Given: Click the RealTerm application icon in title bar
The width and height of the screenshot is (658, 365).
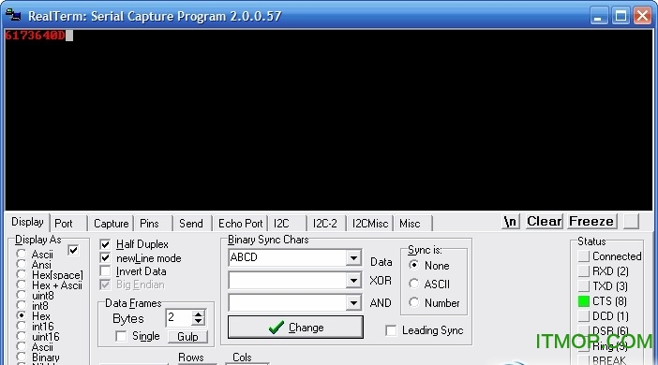Looking at the screenshot, I should (13, 15).
